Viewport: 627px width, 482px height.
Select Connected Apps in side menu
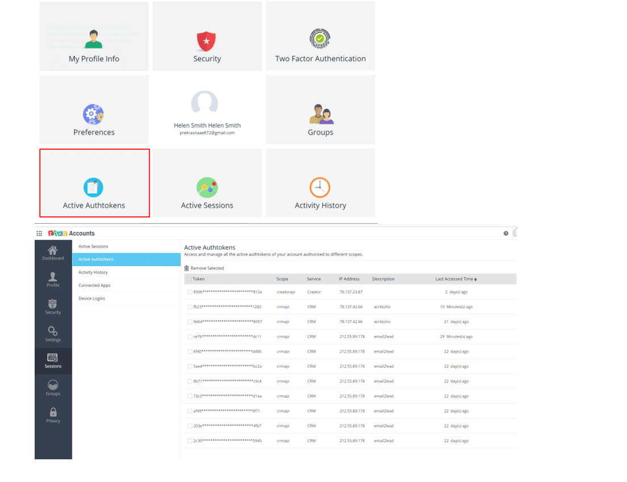click(x=94, y=286)
